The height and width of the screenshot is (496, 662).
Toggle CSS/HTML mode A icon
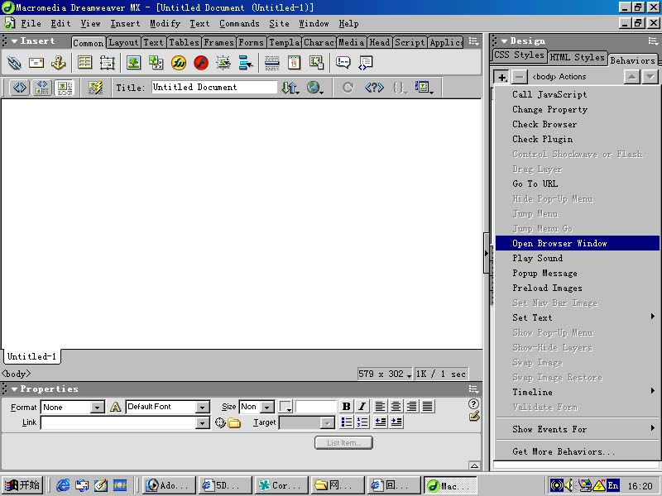[x=115, y=407]
